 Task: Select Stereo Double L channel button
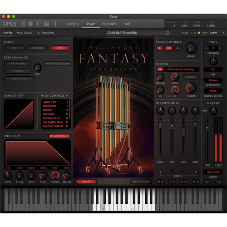click(159, 48)
